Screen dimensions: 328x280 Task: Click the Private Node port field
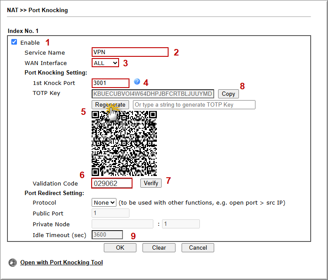tap(181, 224)
